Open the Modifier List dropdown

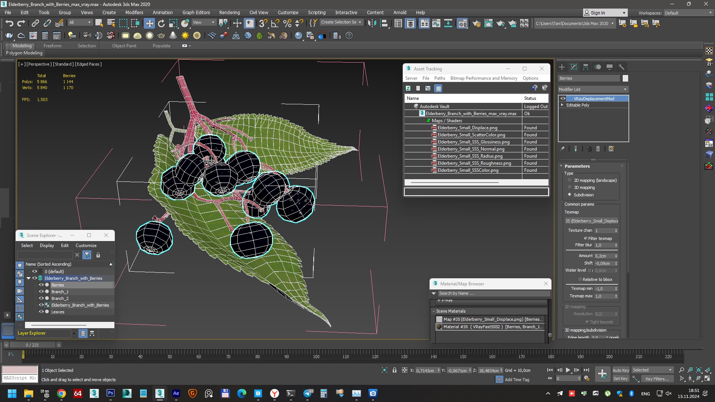[x=593, y=89]
